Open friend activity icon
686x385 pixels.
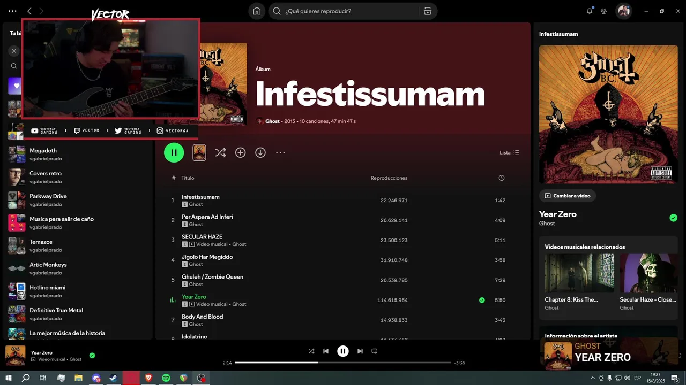pyautogui.click(x=604, y=11)
